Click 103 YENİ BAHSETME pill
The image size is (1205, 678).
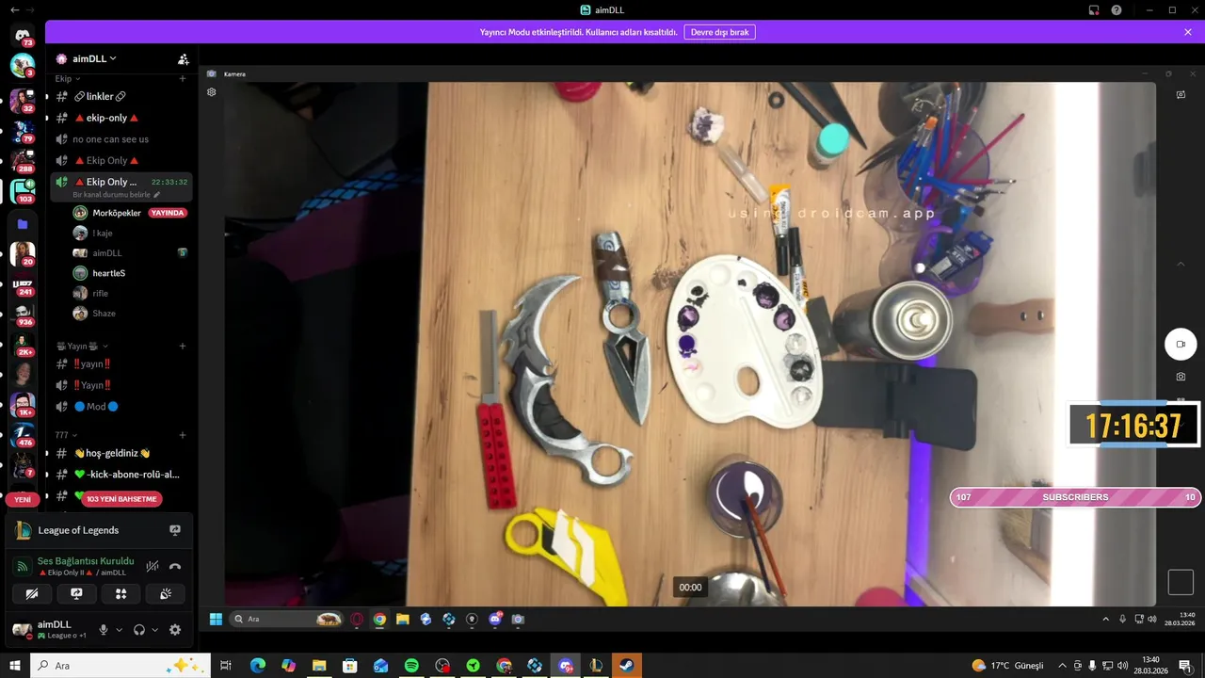point(120,499)
